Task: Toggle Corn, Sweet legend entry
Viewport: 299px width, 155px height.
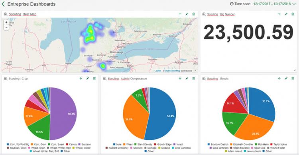Action: click(x=57, y=145)
